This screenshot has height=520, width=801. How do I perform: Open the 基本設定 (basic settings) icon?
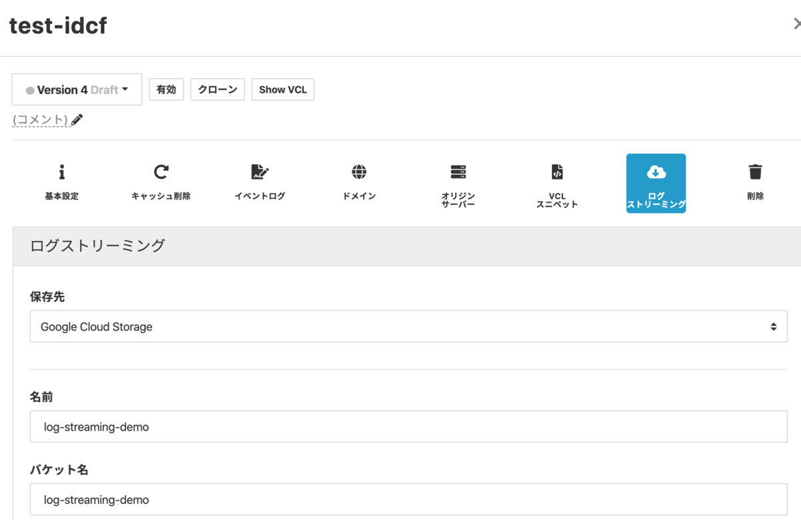(61, 180)
